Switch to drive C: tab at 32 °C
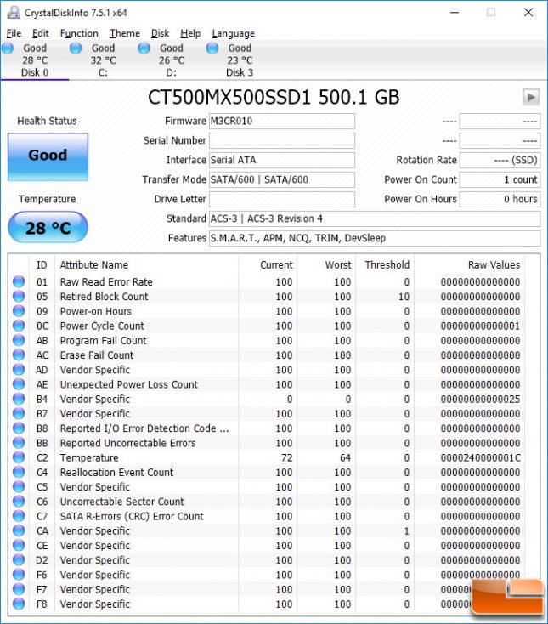Screen dimensions: 548x624 [x=103, y=60]
